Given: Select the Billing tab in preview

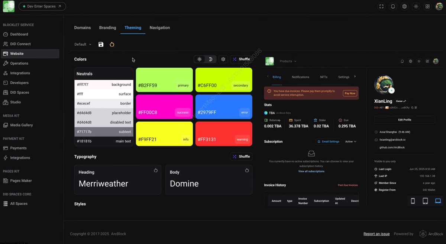Looking at the screenshot, I should 277,77.
